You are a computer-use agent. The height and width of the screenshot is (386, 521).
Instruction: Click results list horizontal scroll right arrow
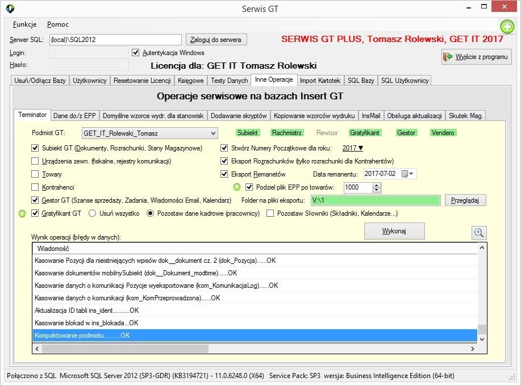[x=473, y=349]
